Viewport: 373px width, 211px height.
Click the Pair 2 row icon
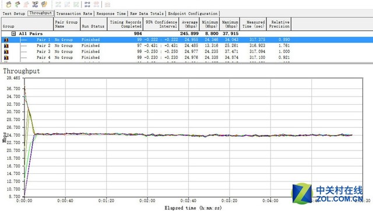[x=6, y=45]
